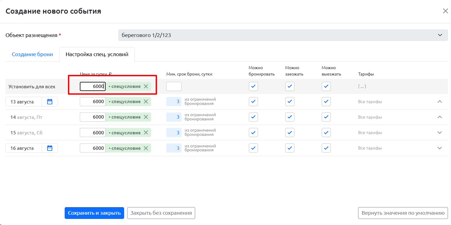451x225 pixels.
Task: Uncheck Можно выезжать for 15 августа
Action: tap(326, 133)
